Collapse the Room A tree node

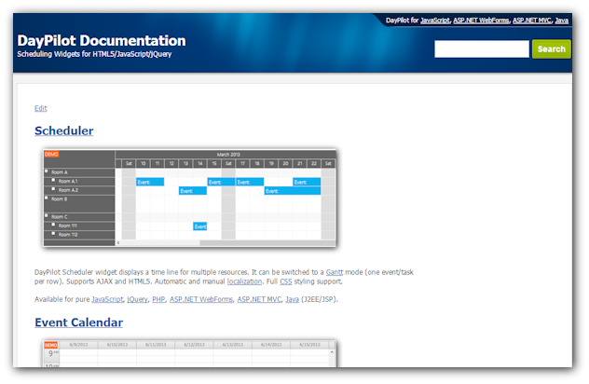[x=47, y=171]
